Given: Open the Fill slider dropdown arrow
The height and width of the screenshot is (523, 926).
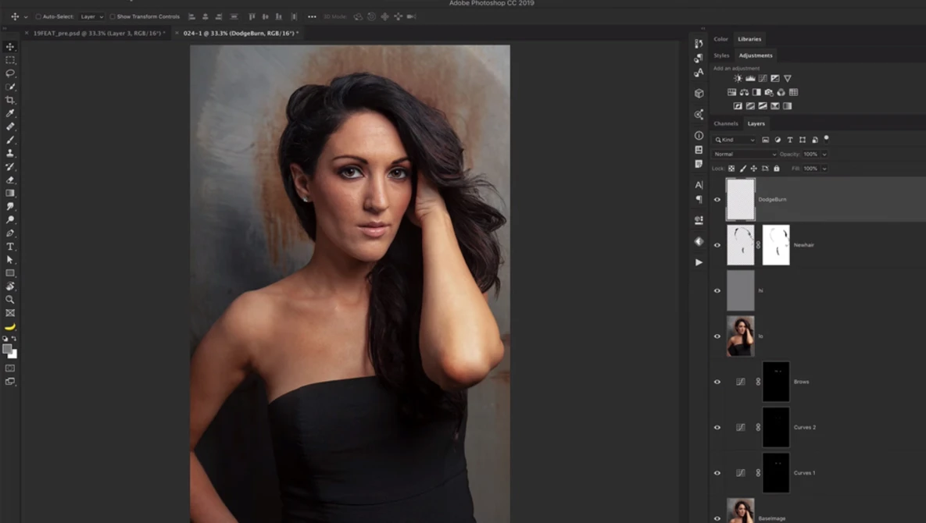Looking at the screenshot, I should click(x=824, y=169).
